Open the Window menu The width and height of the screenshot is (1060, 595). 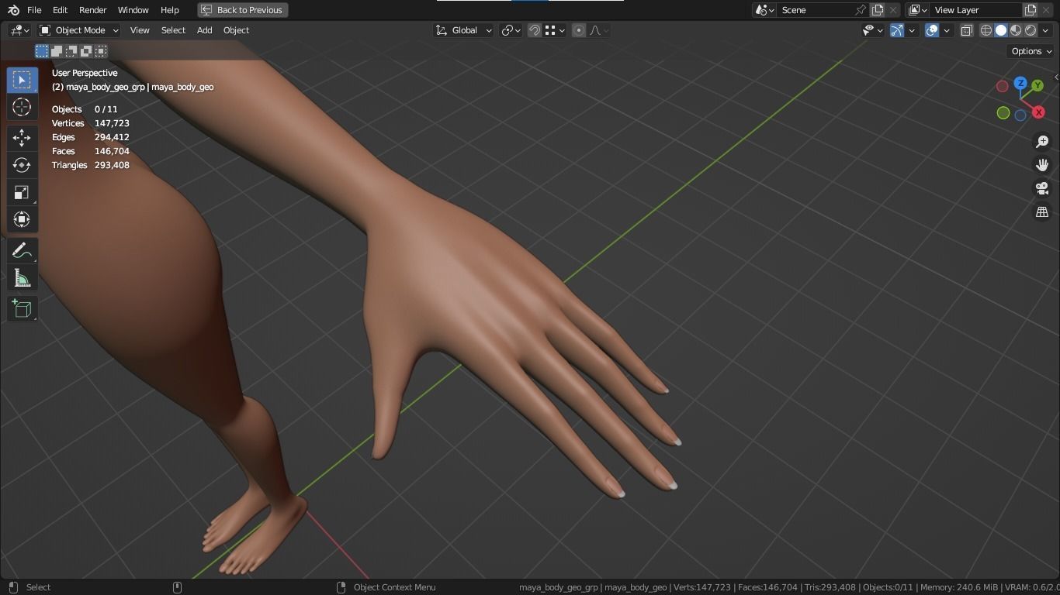(x=133, y=10)
